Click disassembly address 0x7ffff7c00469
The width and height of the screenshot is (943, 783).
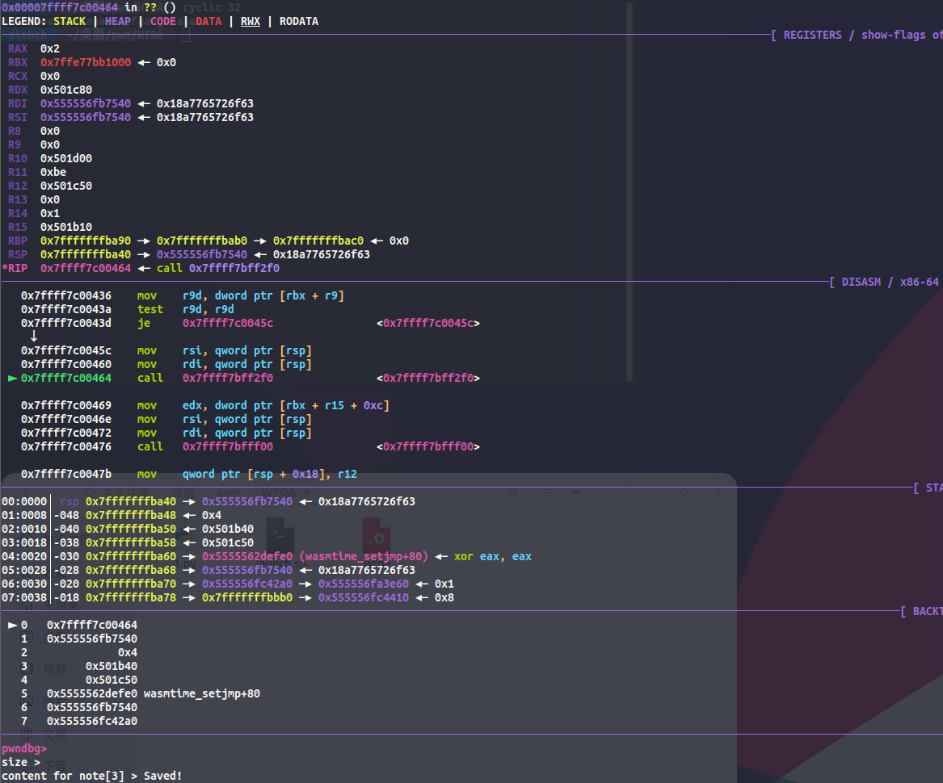coord(66,405)
